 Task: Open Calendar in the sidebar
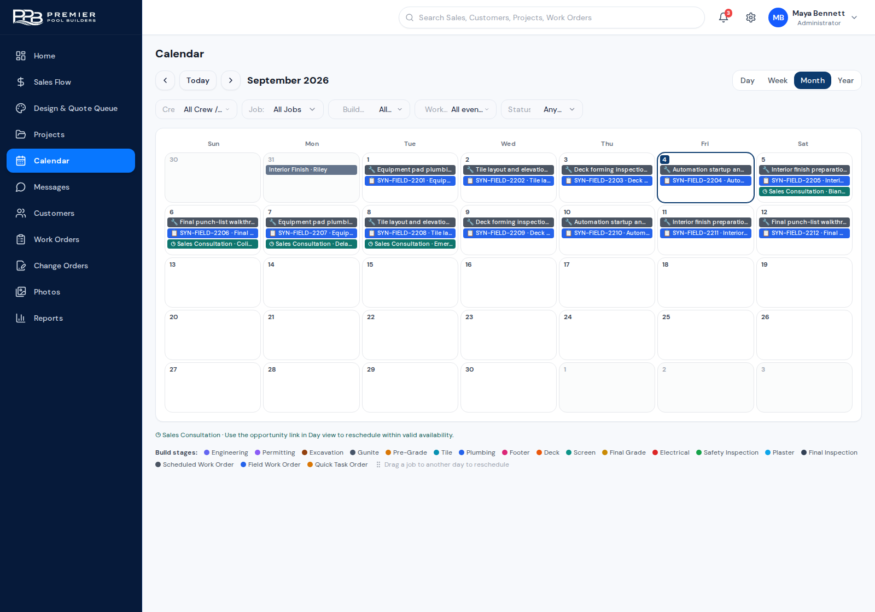click(x=71, y=161)
